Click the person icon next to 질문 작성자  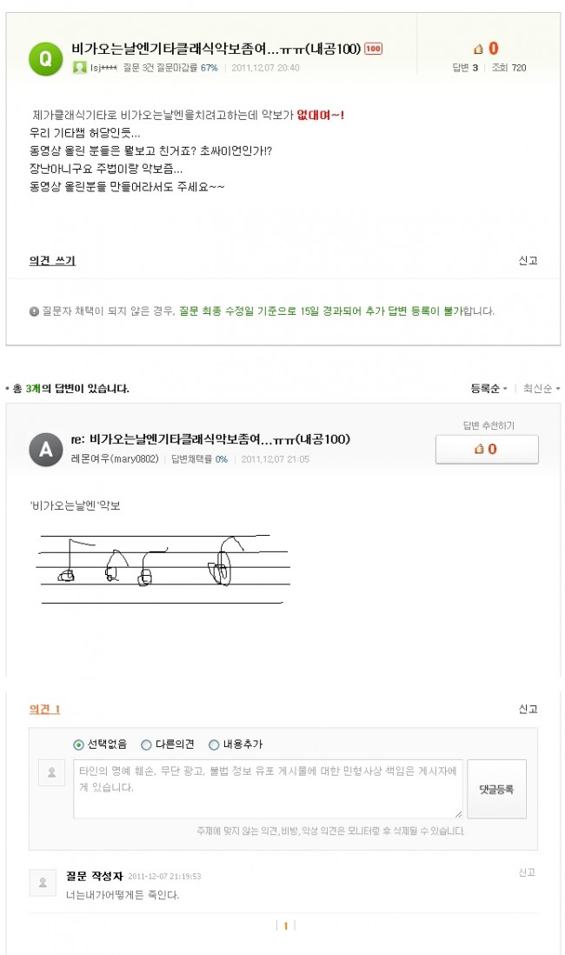[x=43, y=883]
